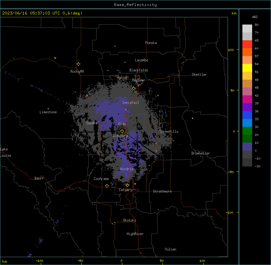Click the slate-blue 10 dBZ legend swatch

click(247, 147)
